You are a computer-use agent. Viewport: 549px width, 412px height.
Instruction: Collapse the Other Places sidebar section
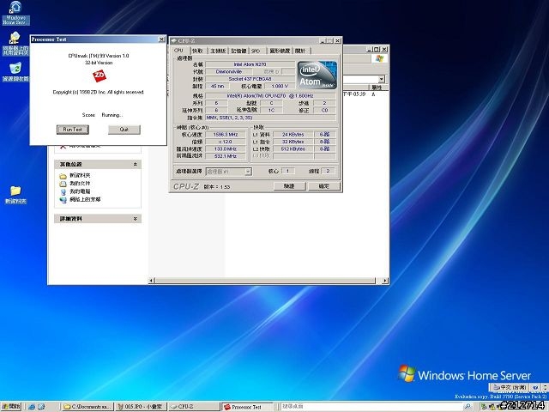tap(136, 164)
